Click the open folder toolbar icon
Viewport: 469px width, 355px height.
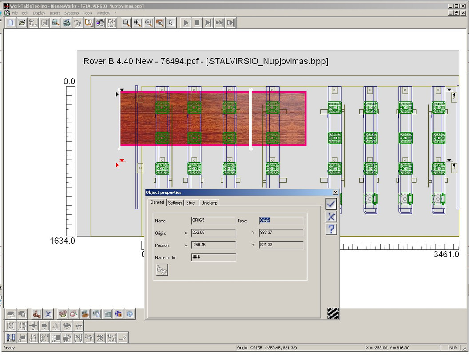pos(22,23)
